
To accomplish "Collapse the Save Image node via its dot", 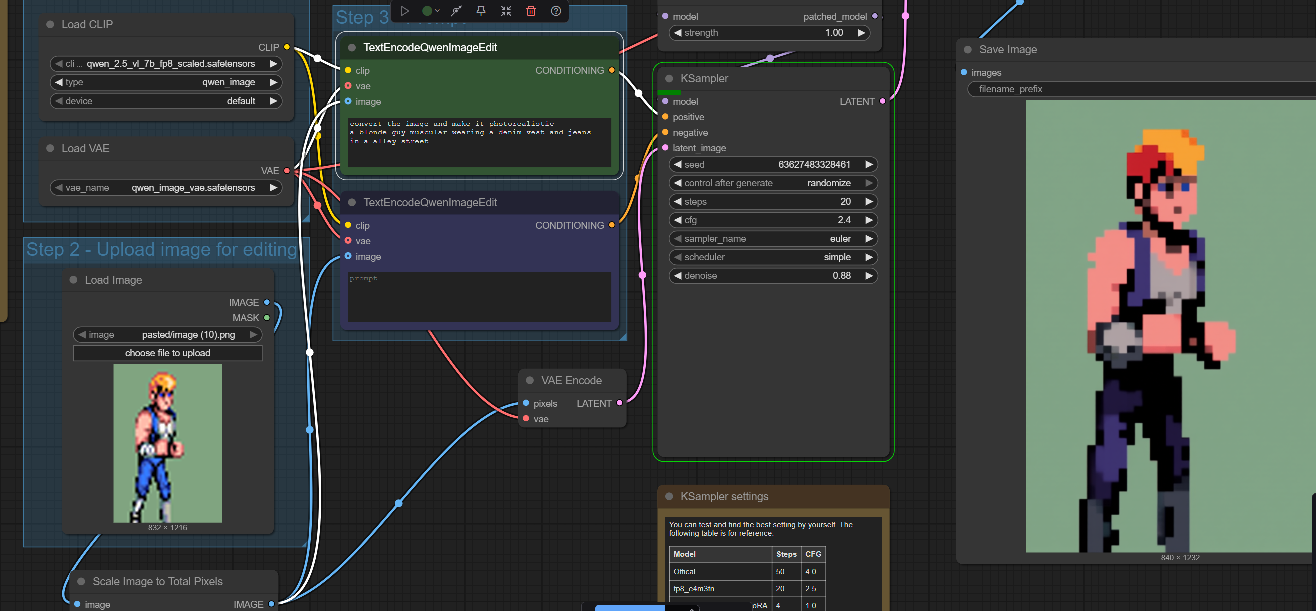I will (x=968, y=49).
